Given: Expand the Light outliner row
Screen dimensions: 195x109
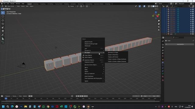Looking at the screenshot, I should [166, 34].
